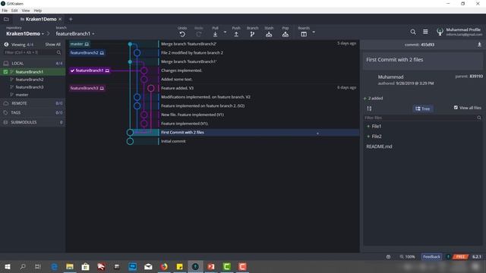Open the Kraken1Demo repository dropdown

coord(25,33)
